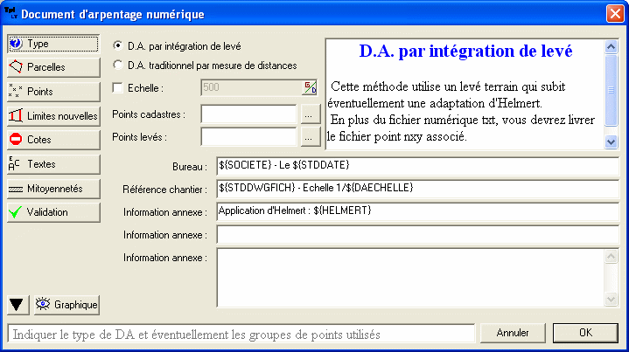Click the Référence chantier text field
629x352 pixels.
pyautogui.click(x=417, y=189)
